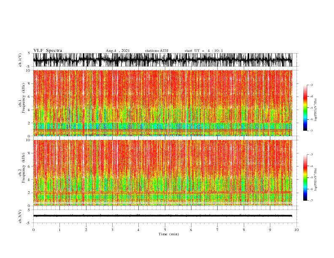334x258 pixels.
Task: Click the "station=ATH" header label
Action: (156, 51)
